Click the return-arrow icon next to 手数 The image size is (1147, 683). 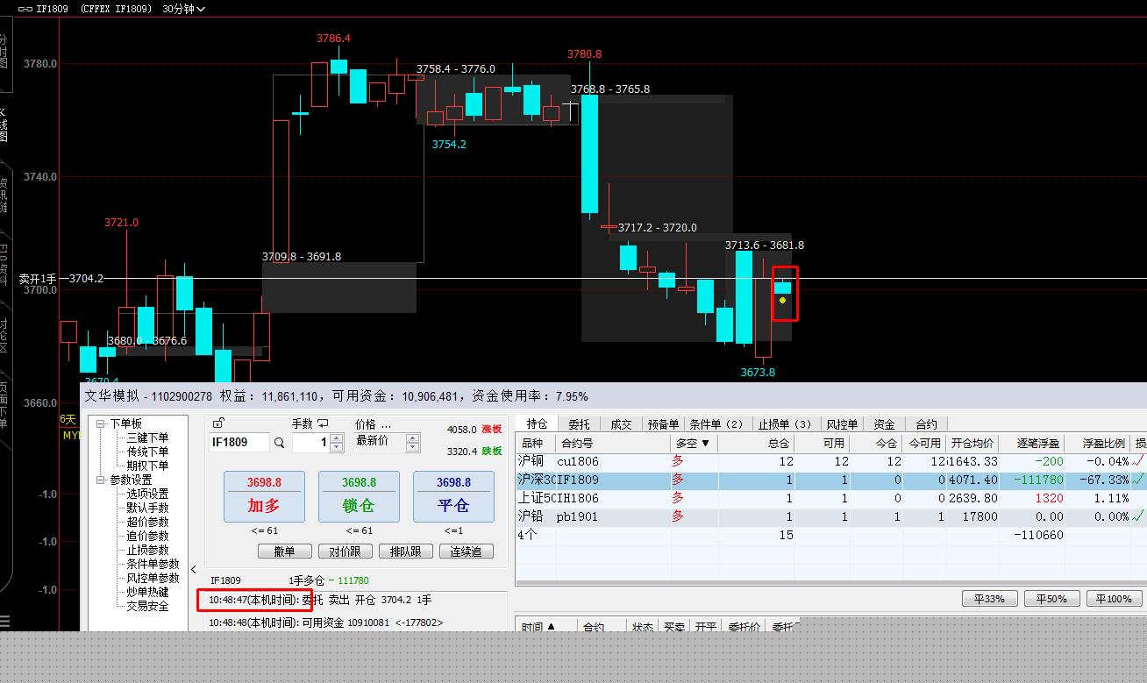pos(323,423)
